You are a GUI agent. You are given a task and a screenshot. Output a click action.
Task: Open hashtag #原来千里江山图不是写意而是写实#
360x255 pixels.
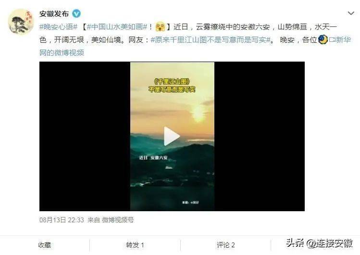point(211,40)
